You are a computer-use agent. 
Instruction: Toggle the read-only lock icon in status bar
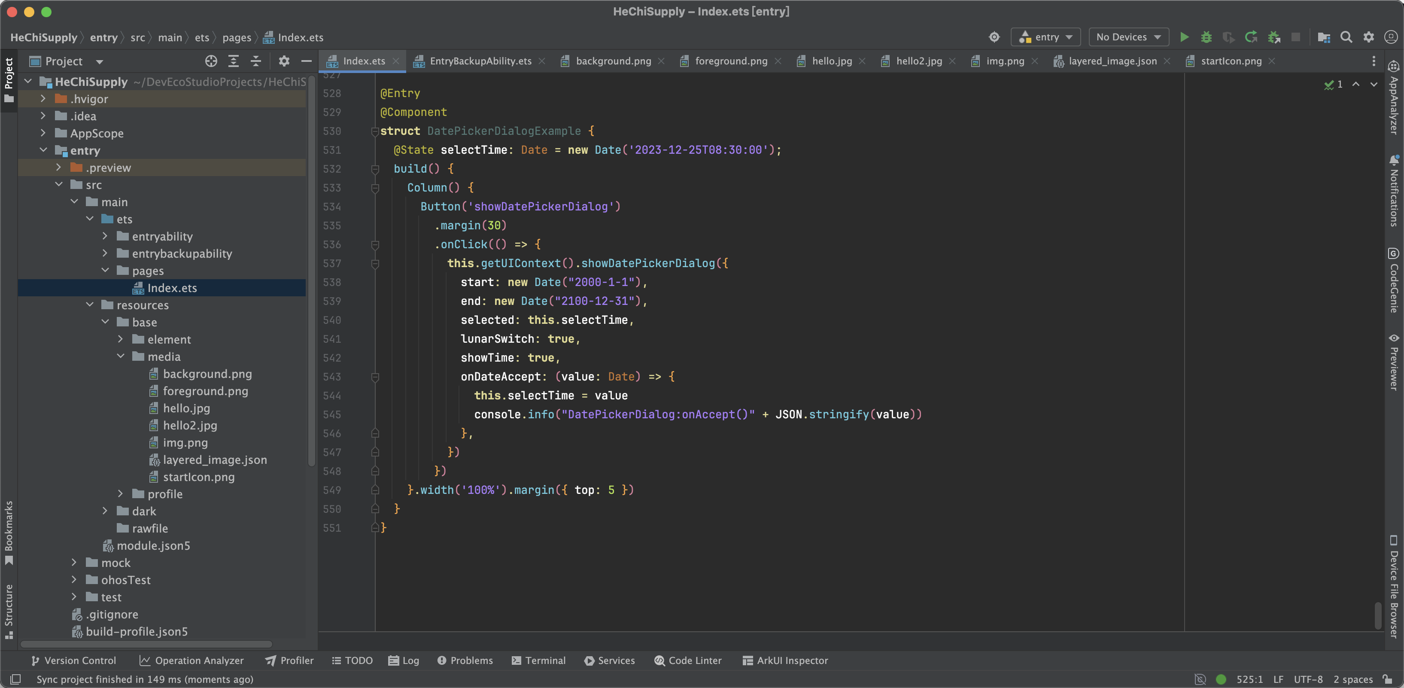[x=1388, y=679]
